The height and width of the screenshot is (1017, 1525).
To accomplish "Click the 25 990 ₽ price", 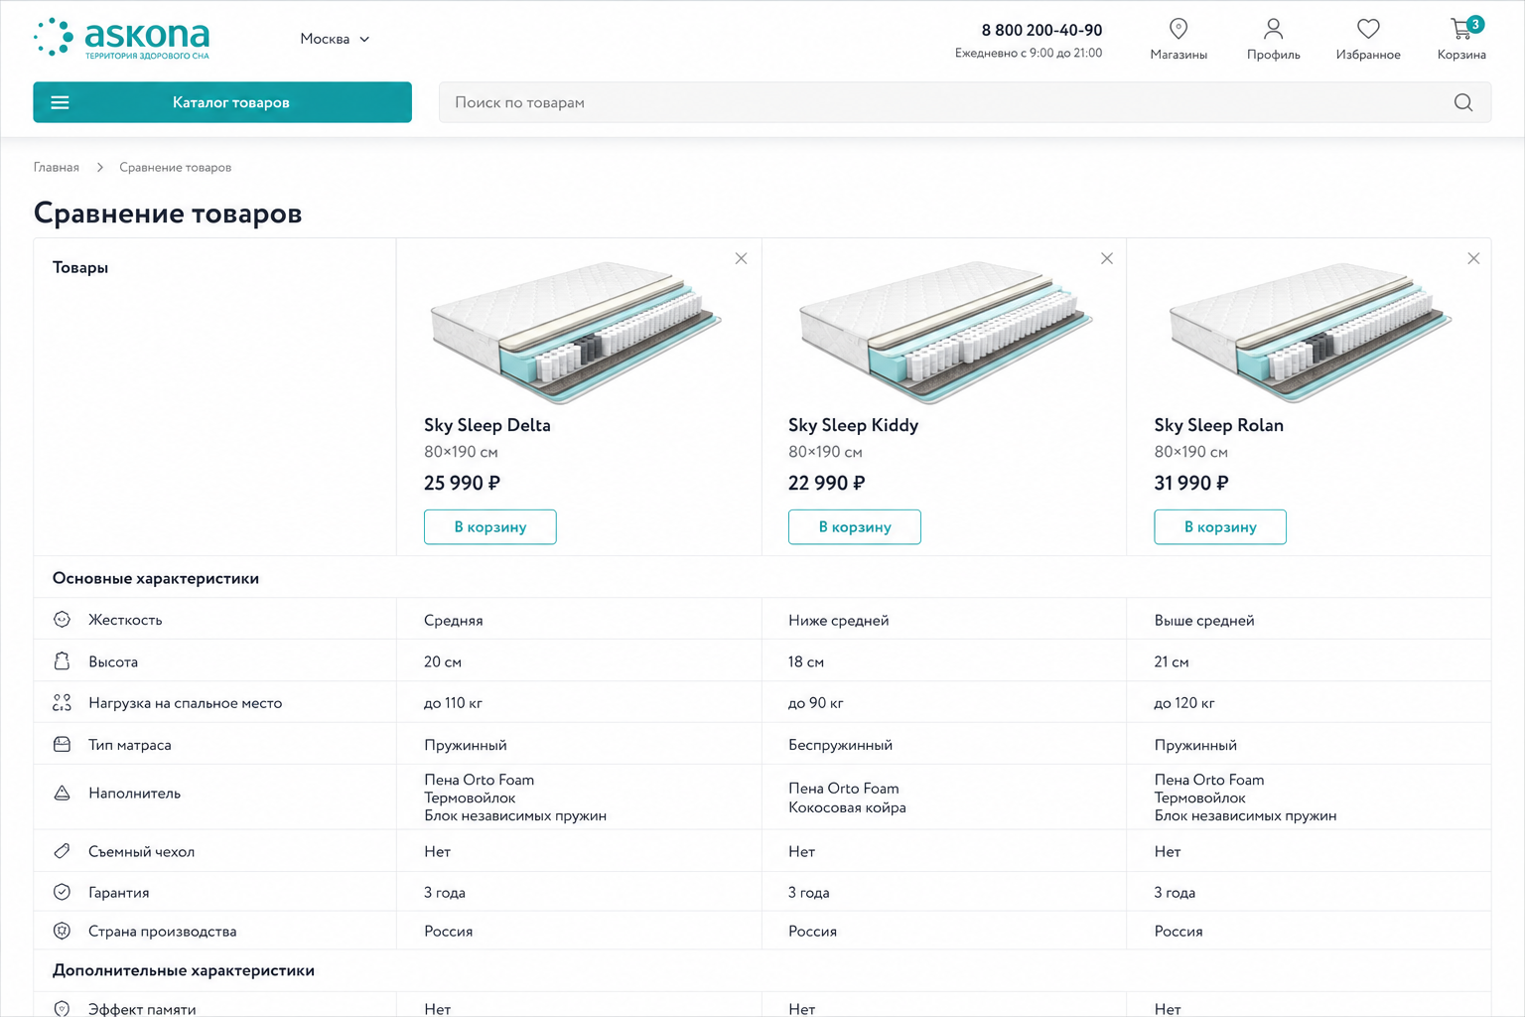I will pos(462,483).
